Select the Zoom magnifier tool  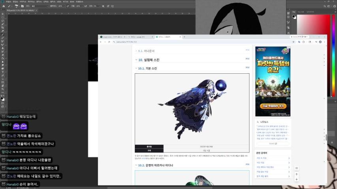(3, 89)
